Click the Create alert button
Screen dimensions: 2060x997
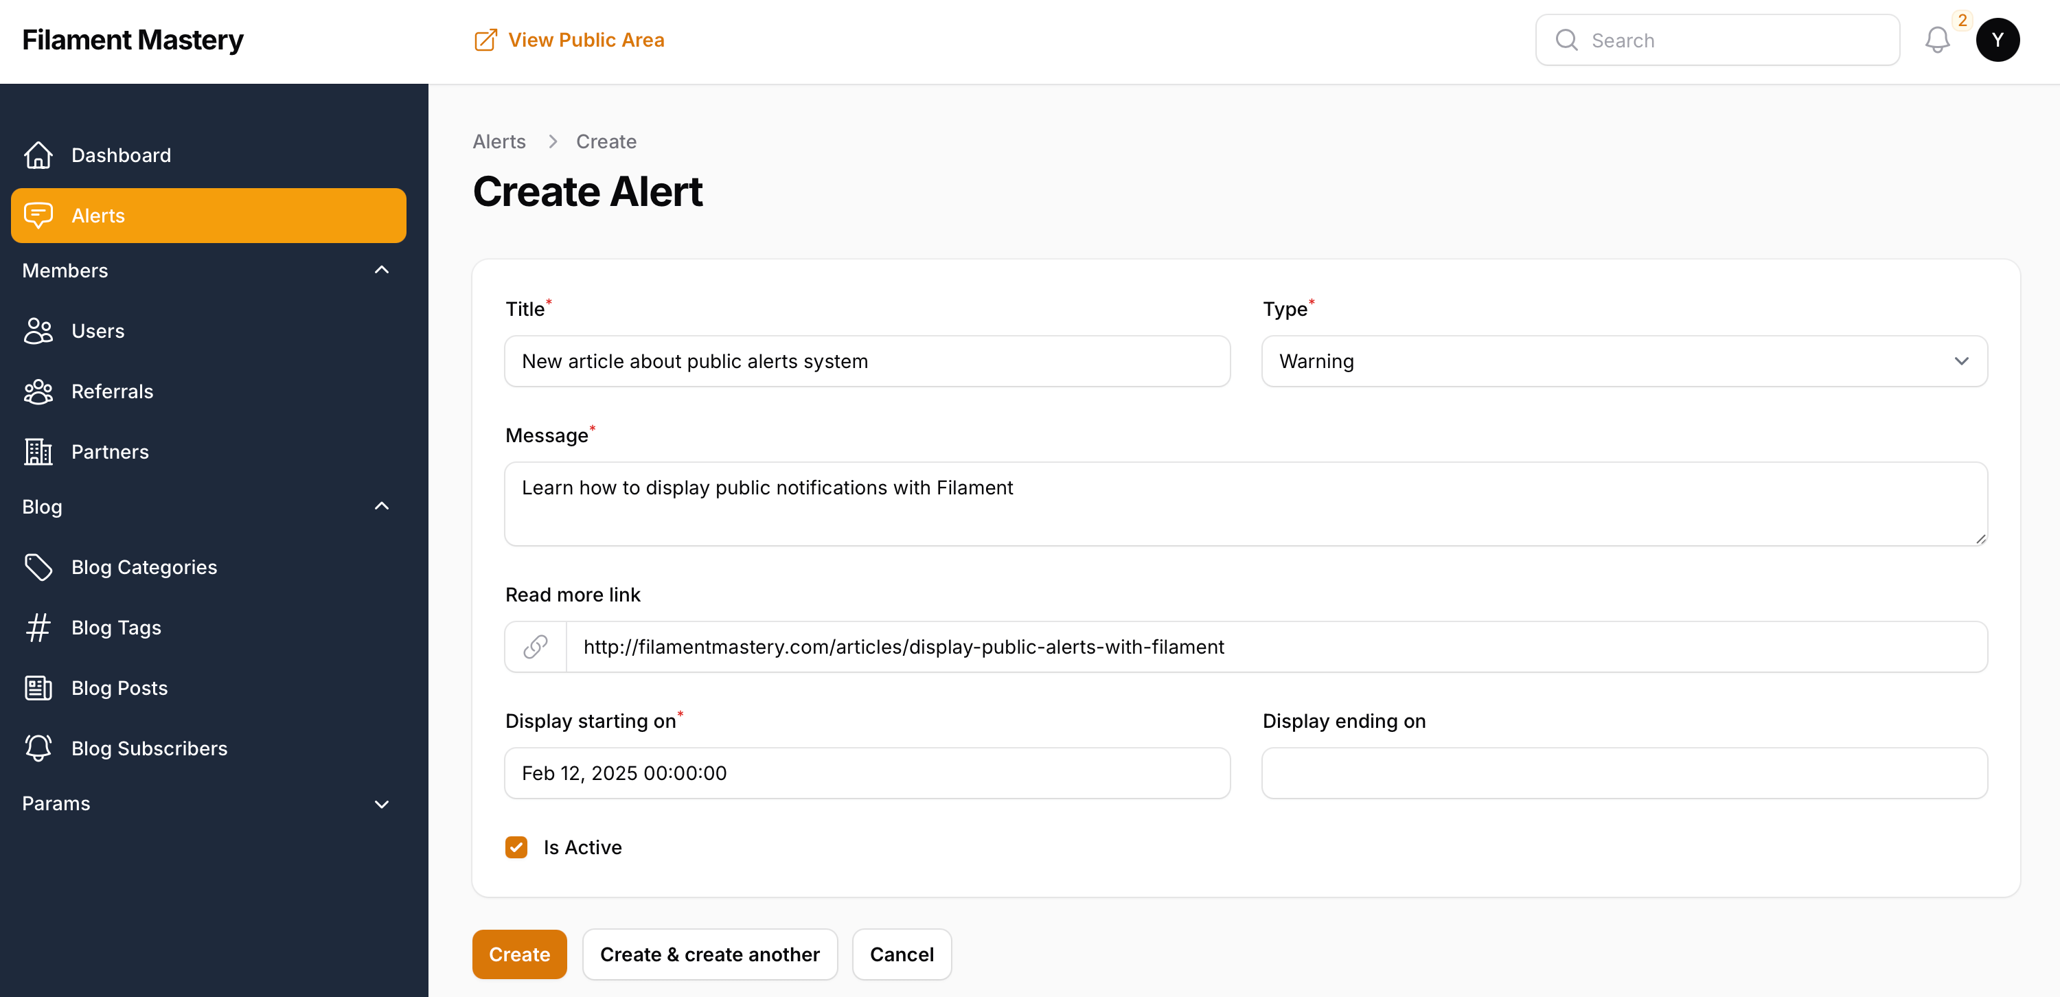click(520, 954)
